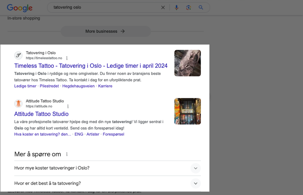
Task: Click the In-store shopping label
Action: click(x=24, y=18)
